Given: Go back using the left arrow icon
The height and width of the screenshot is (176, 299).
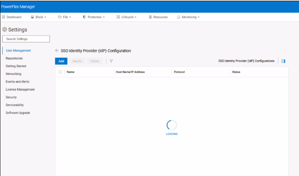Looking at the screenshot, I should tap(57, 51).
